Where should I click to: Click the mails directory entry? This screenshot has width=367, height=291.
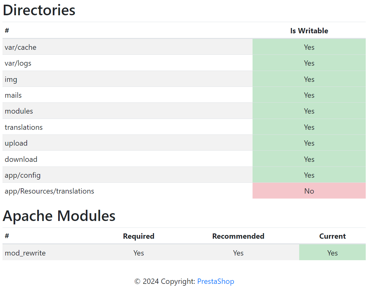(x=13, y=95)
